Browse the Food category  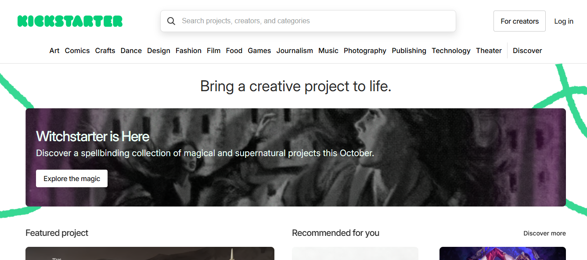click(234, 50)
